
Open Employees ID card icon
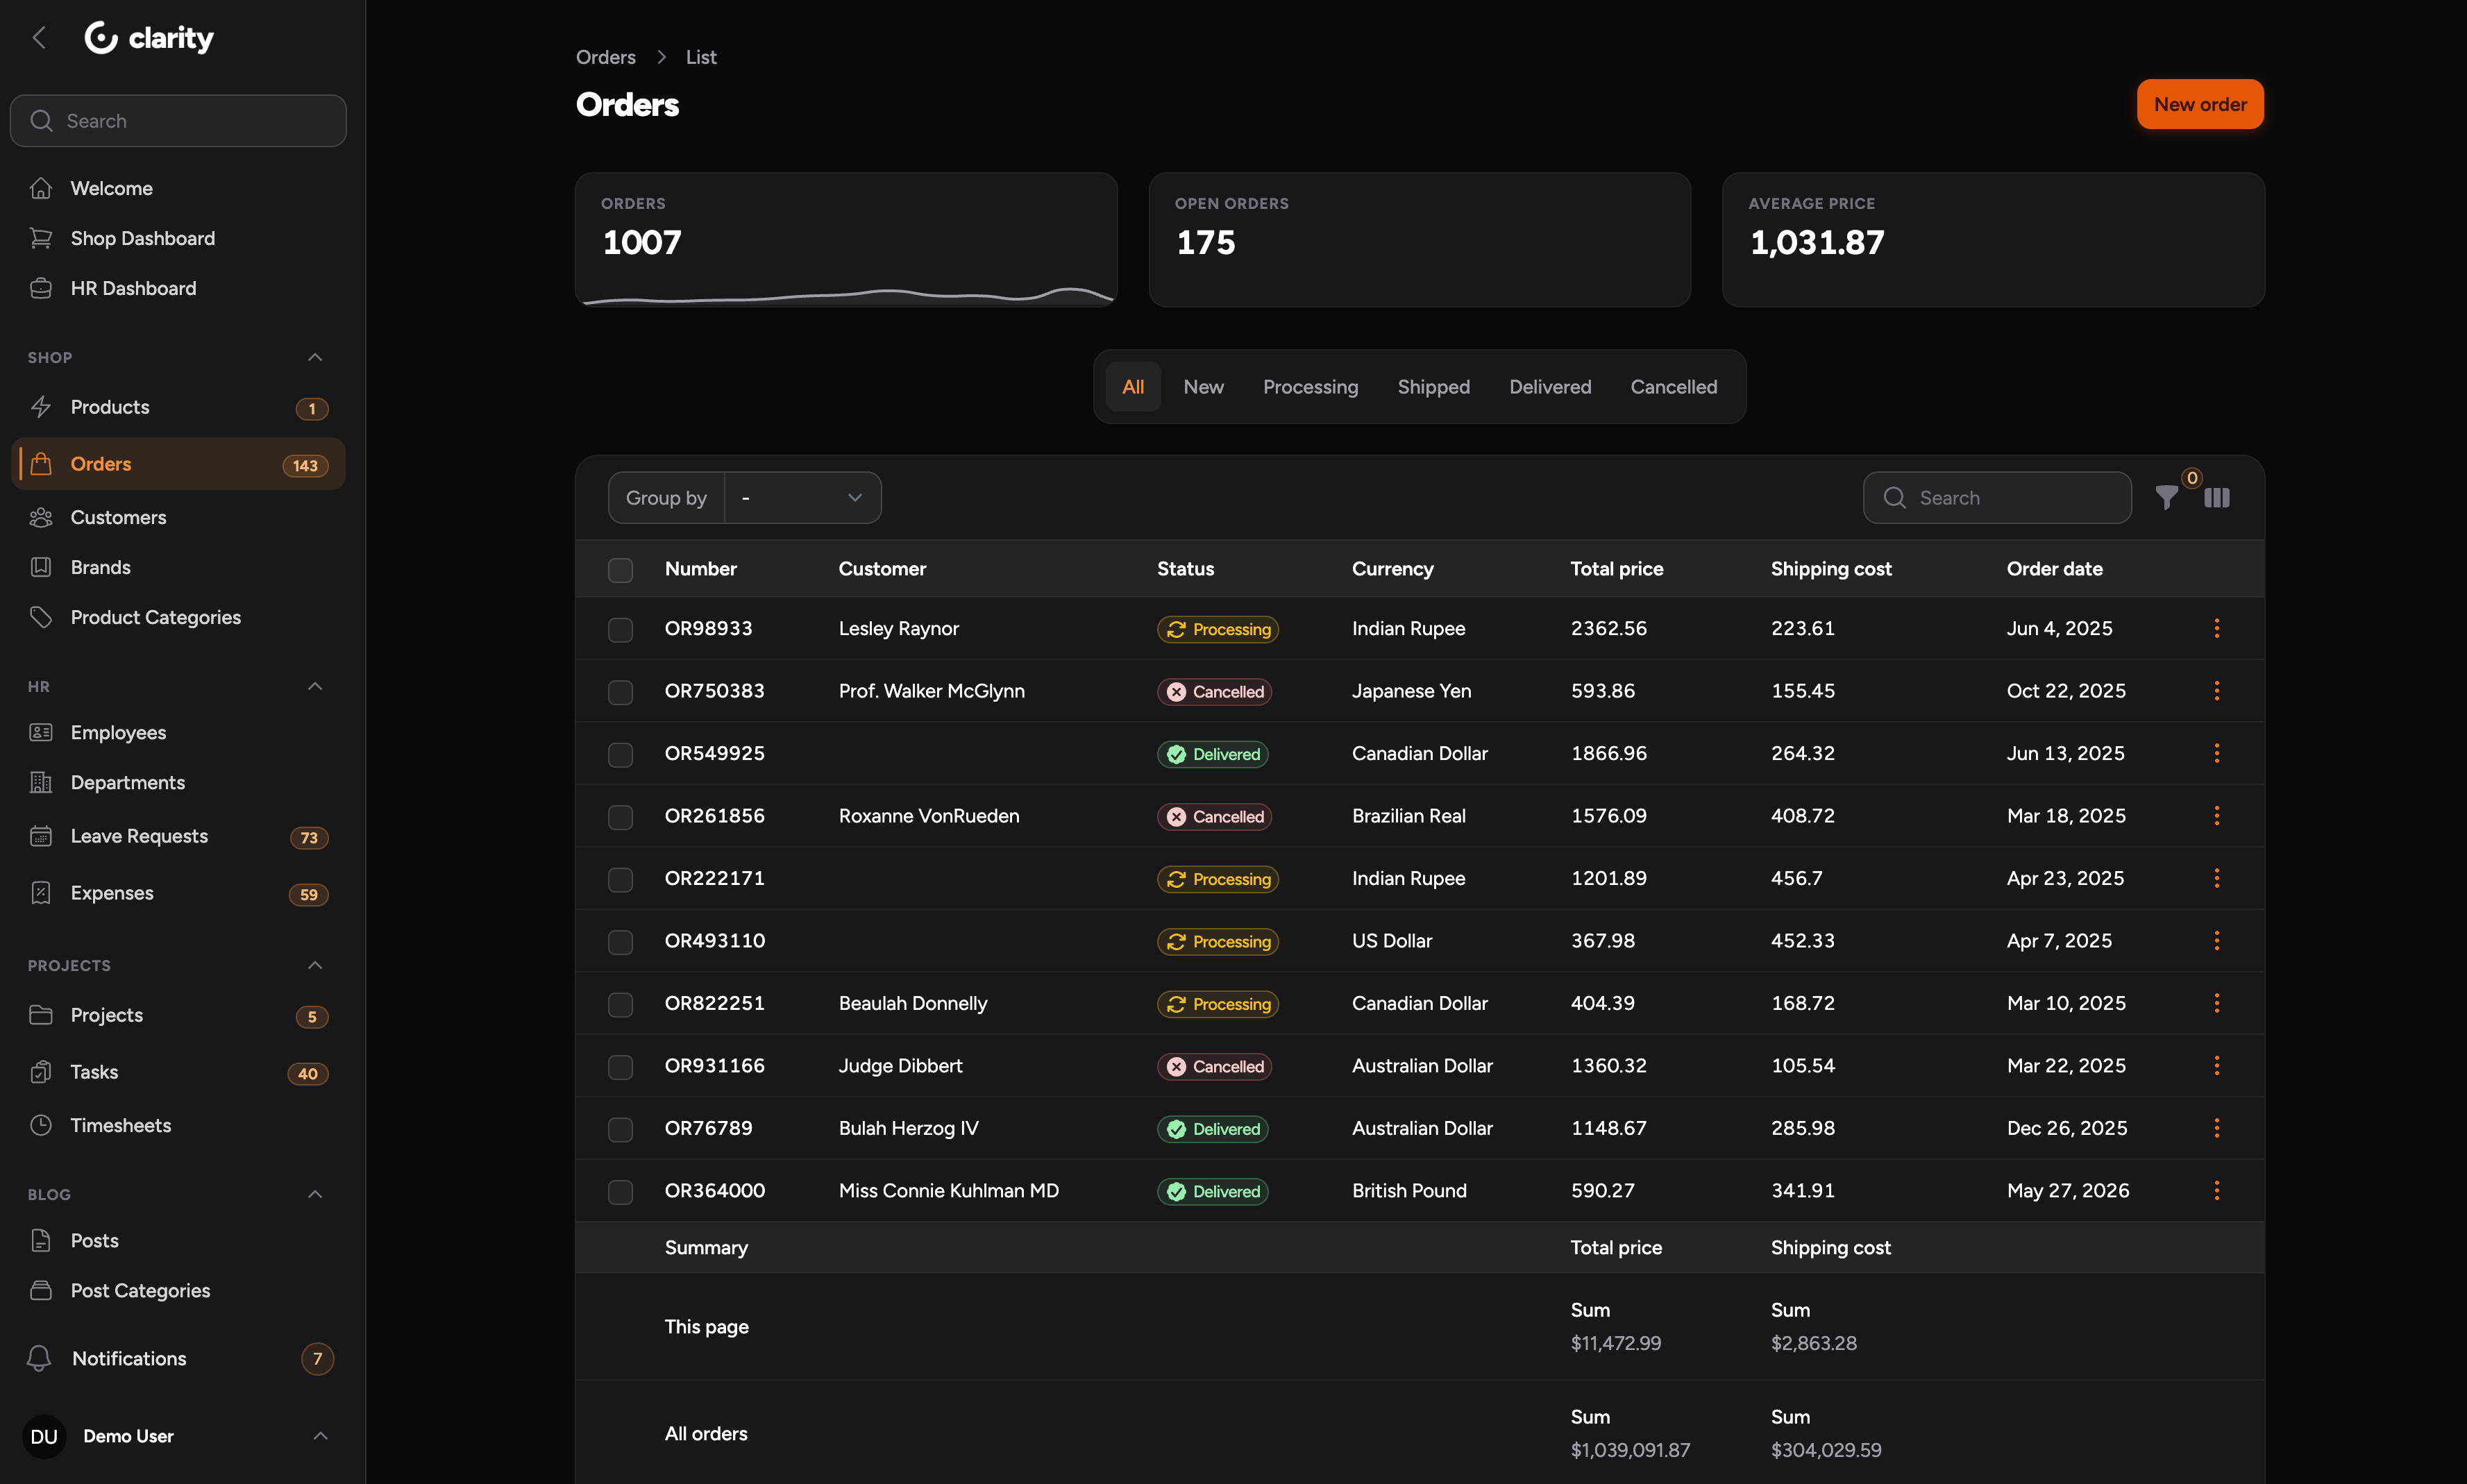(x=41, y=732)
